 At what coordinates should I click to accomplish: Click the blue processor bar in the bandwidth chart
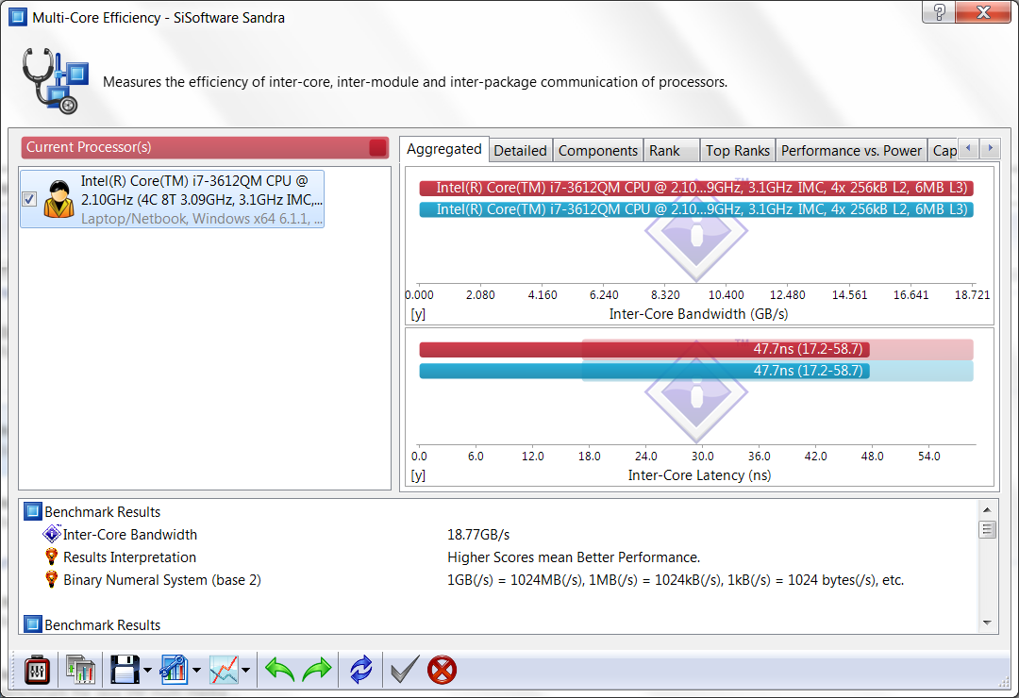tap(696, 209)
